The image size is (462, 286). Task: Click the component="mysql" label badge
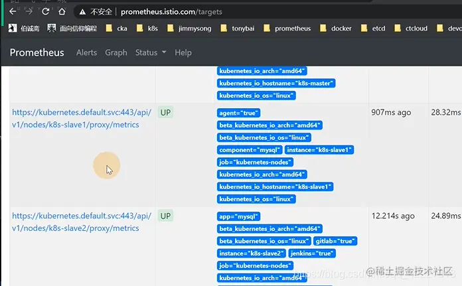[250, 149]
